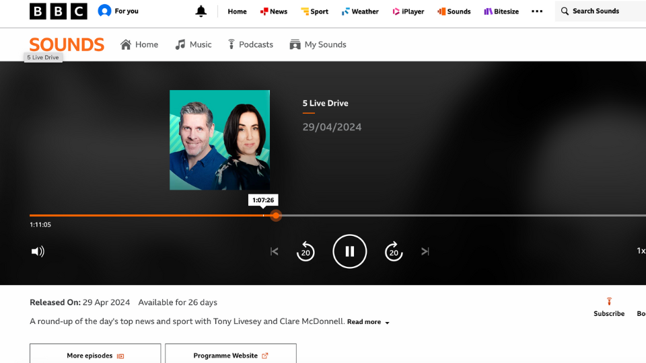Click the 5 Live Drive title
The height and width of the screenshot is (363, 646).
[x=325, y=104]
